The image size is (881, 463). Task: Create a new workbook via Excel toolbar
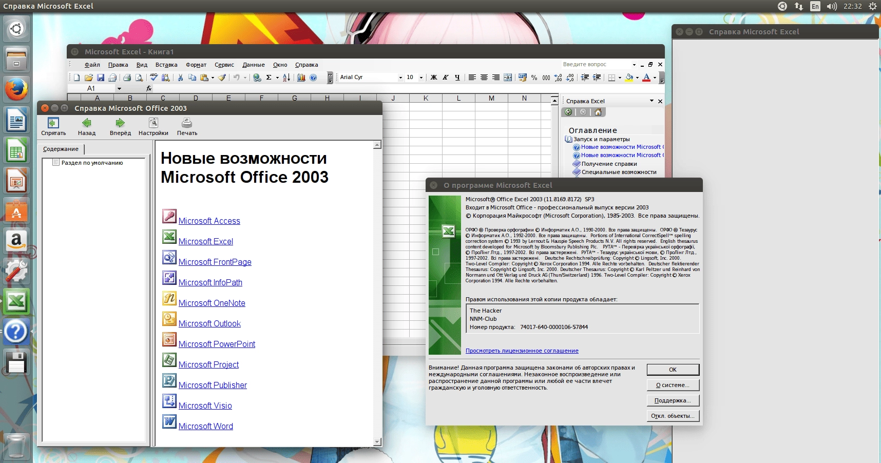(76, 78)
